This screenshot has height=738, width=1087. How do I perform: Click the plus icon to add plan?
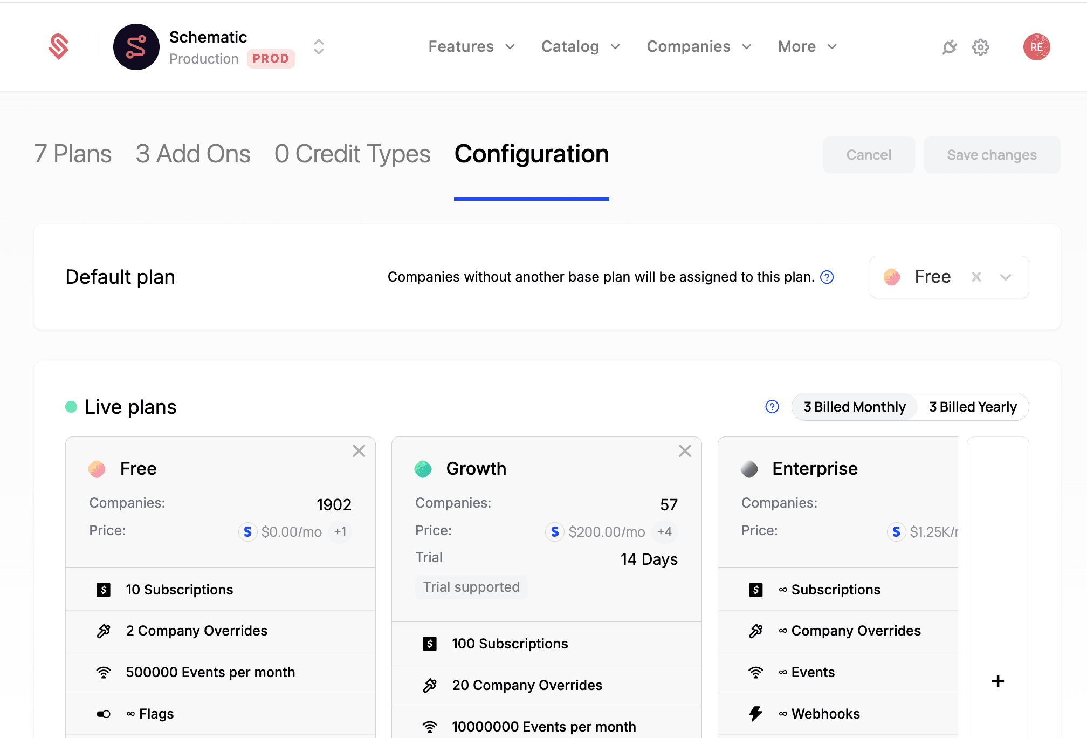998,681
